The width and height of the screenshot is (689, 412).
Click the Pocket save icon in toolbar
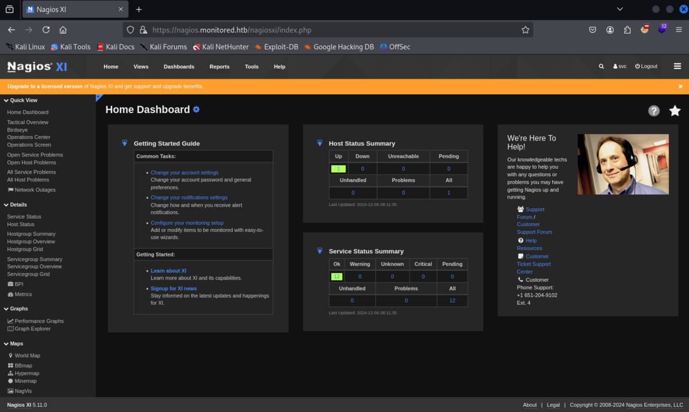593,30
